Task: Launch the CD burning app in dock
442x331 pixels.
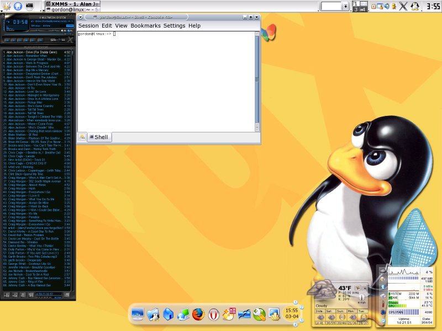Action: click(229, 314)
